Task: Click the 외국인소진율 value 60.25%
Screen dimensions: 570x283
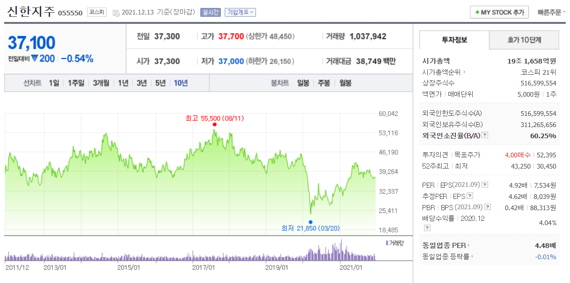Action: click(543, 136)
